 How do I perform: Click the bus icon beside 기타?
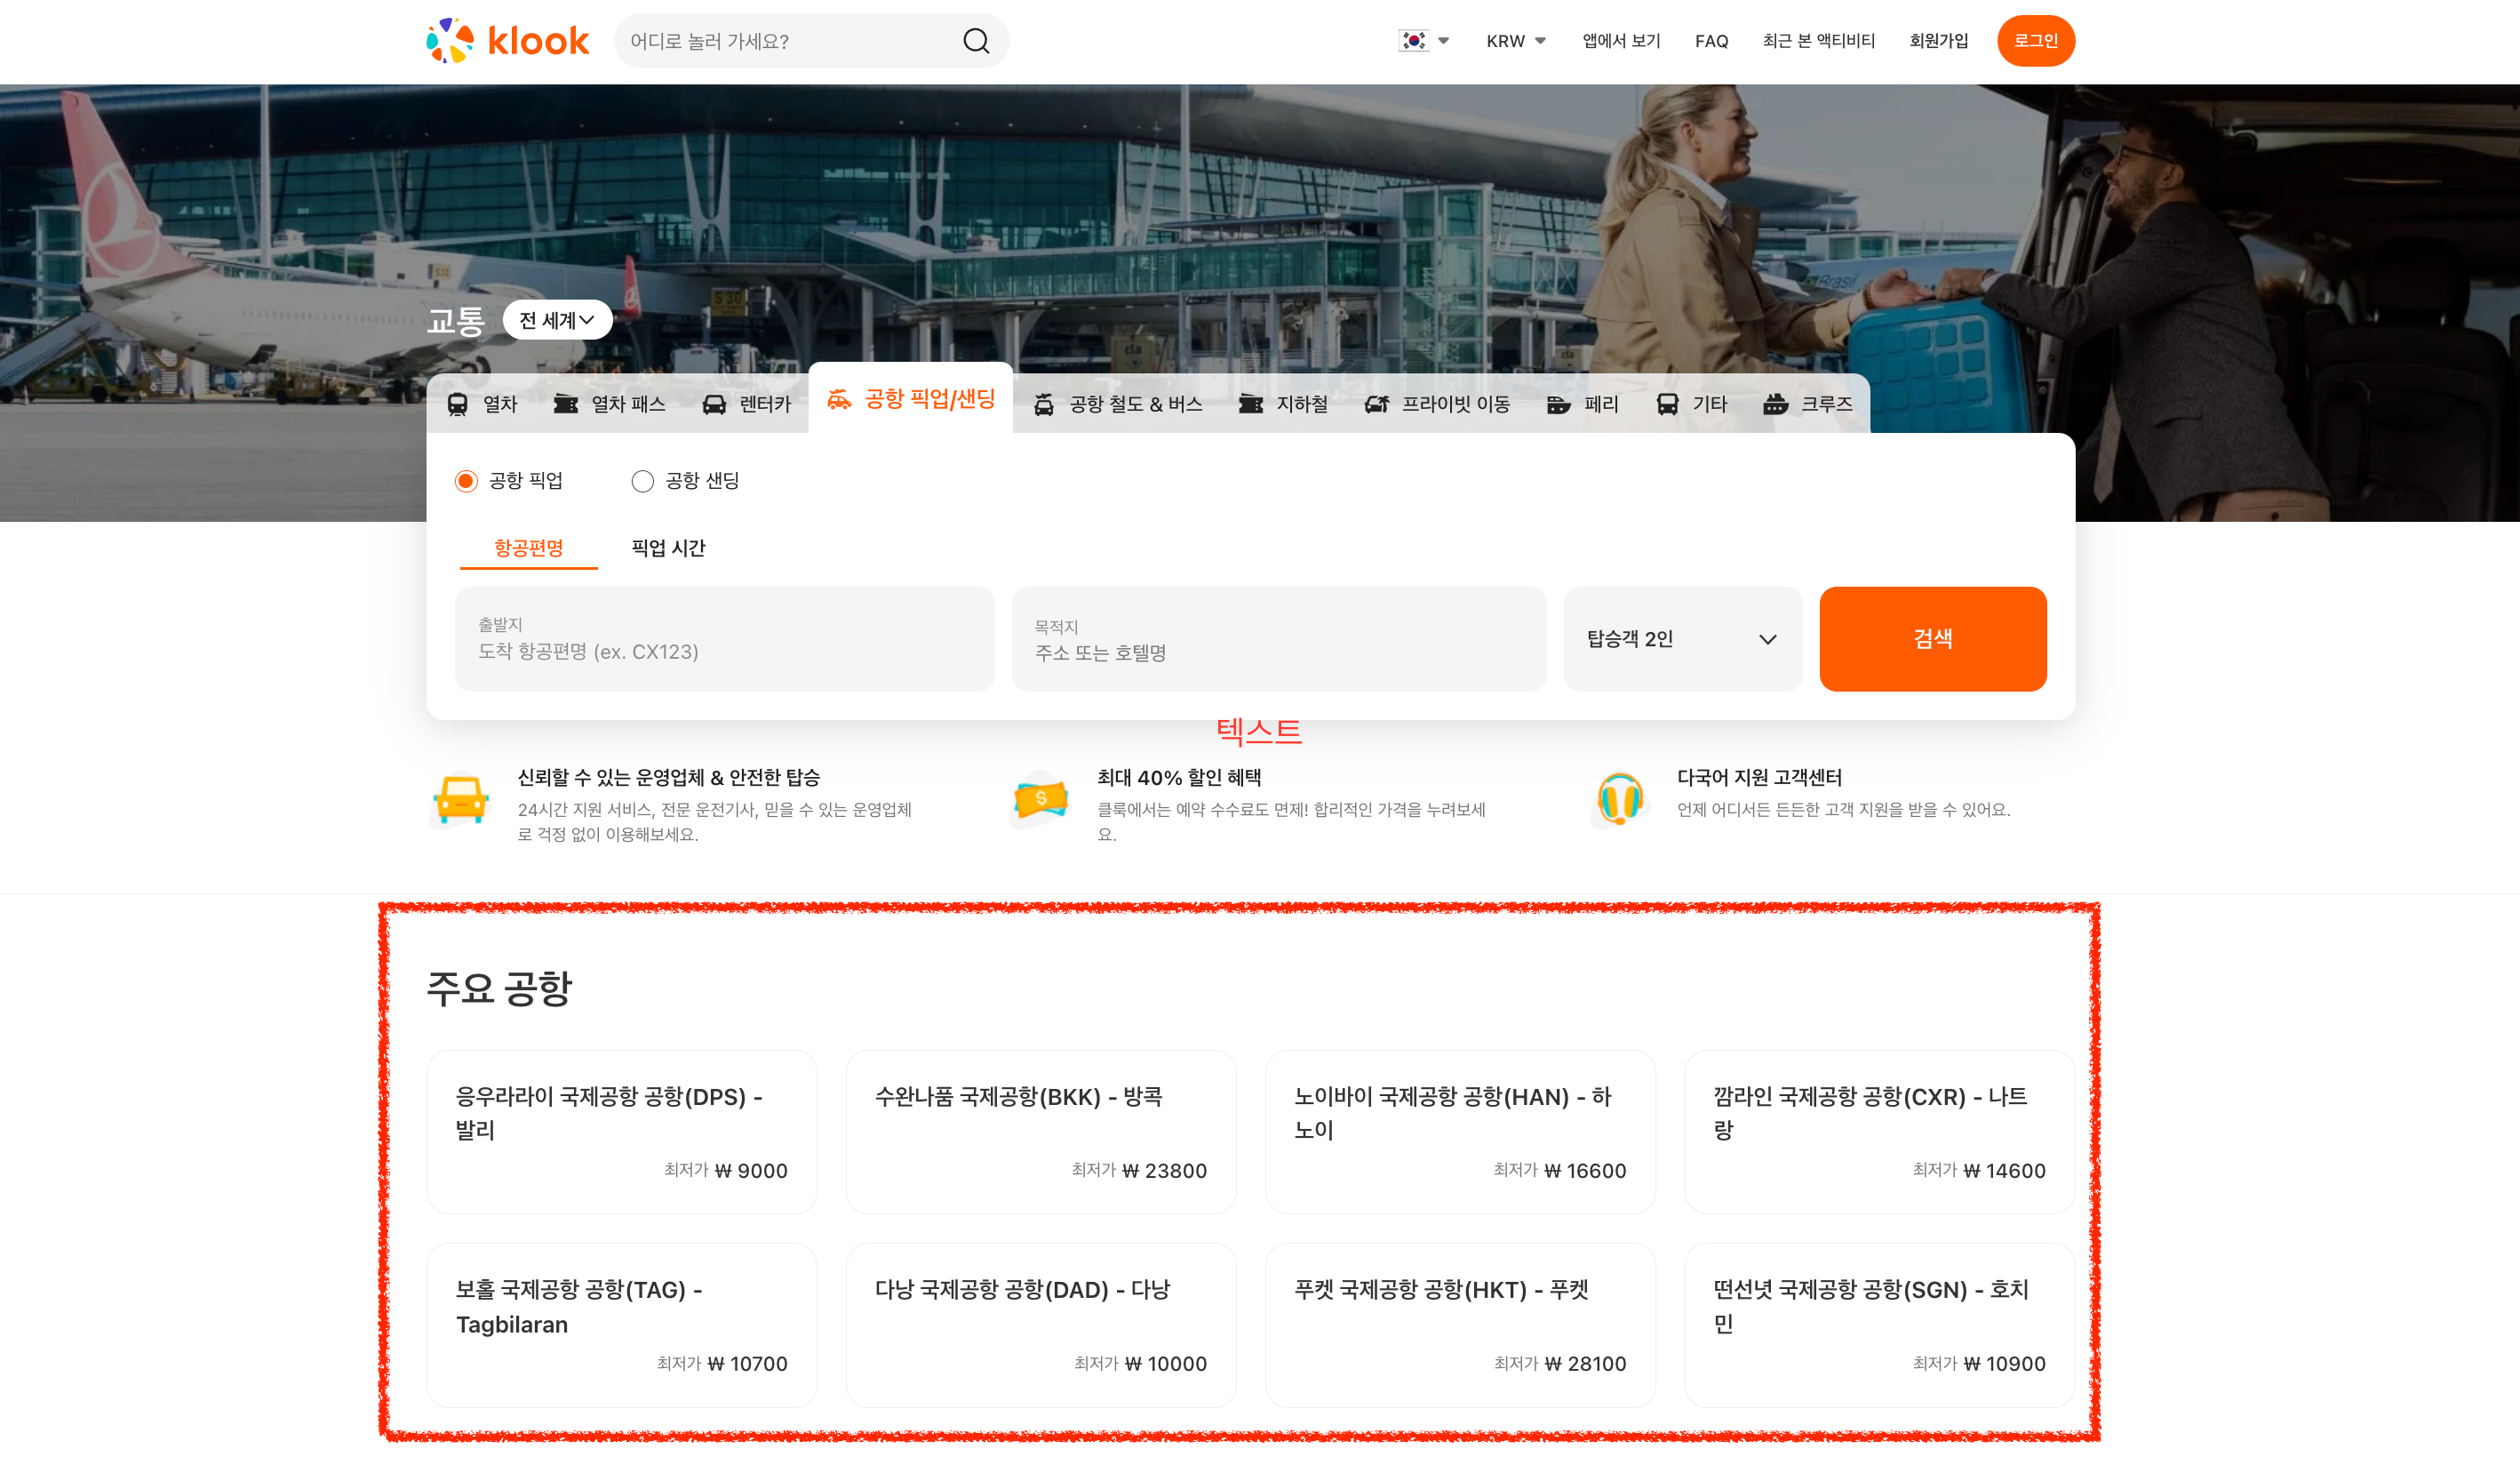(x=1667, y=404)
